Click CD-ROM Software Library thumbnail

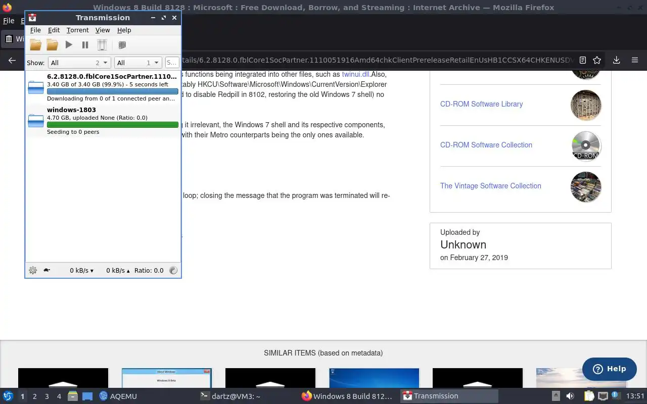point(586,105)
